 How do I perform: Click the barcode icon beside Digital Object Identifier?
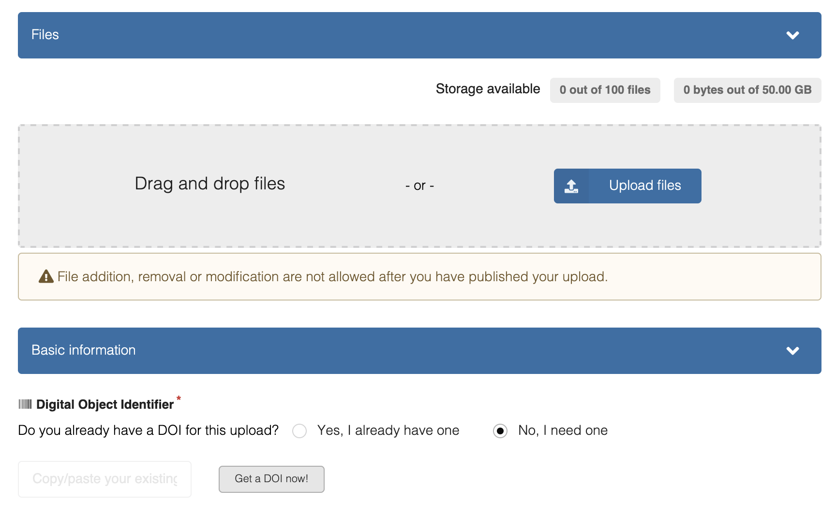(x=25, y=404)
